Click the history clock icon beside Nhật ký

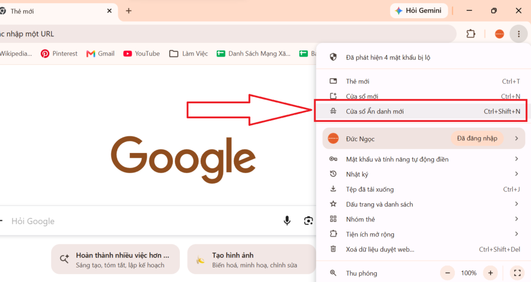[333, 174]
